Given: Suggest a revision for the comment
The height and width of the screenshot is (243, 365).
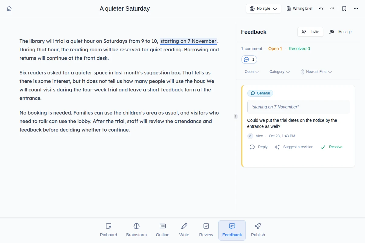Looking at the screenshot, I should point(294,147).
